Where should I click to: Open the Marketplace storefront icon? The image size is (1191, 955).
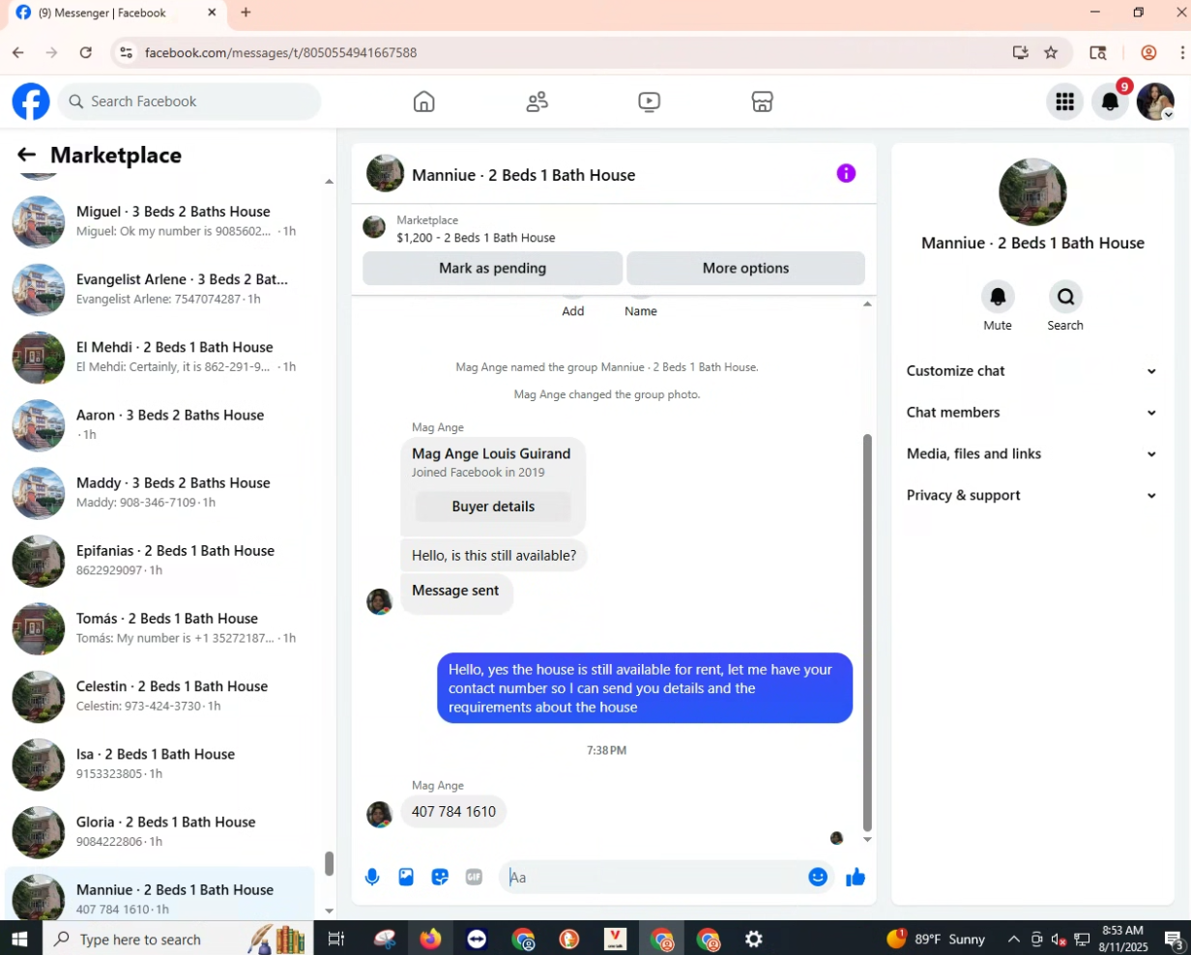point(763,101)
